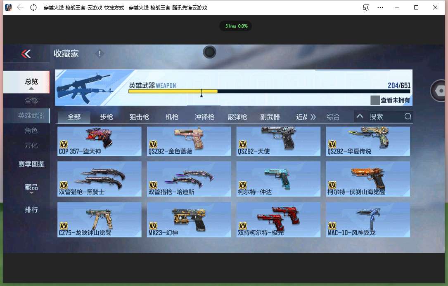Click the black marker on the progress bar
The height and width of the screenshot is (286, 448).
point(201,93)
